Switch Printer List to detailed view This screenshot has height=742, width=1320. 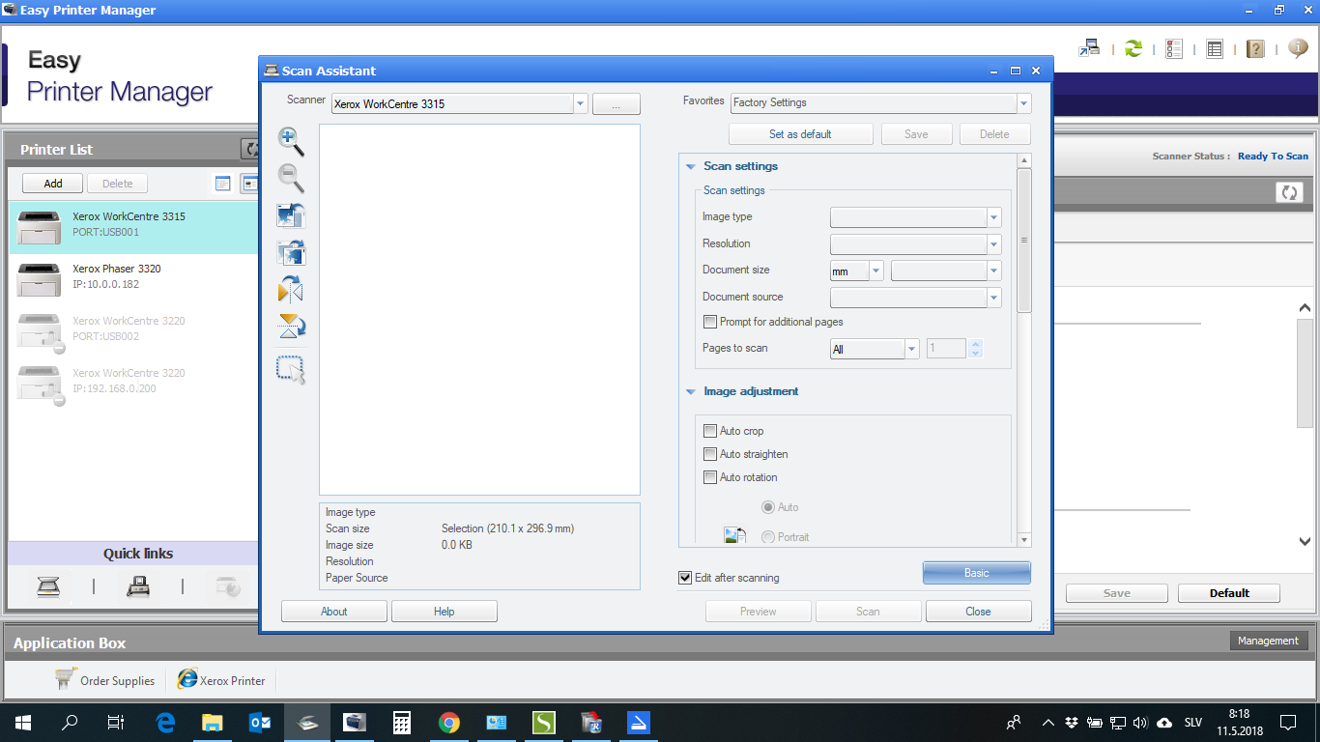coord(249,184)
